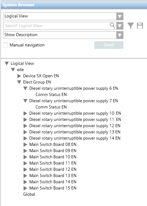Expand Diesel rotary power supply 12 EN
The width and height of the screenshot is (147, 206).
tap(25, 126)
